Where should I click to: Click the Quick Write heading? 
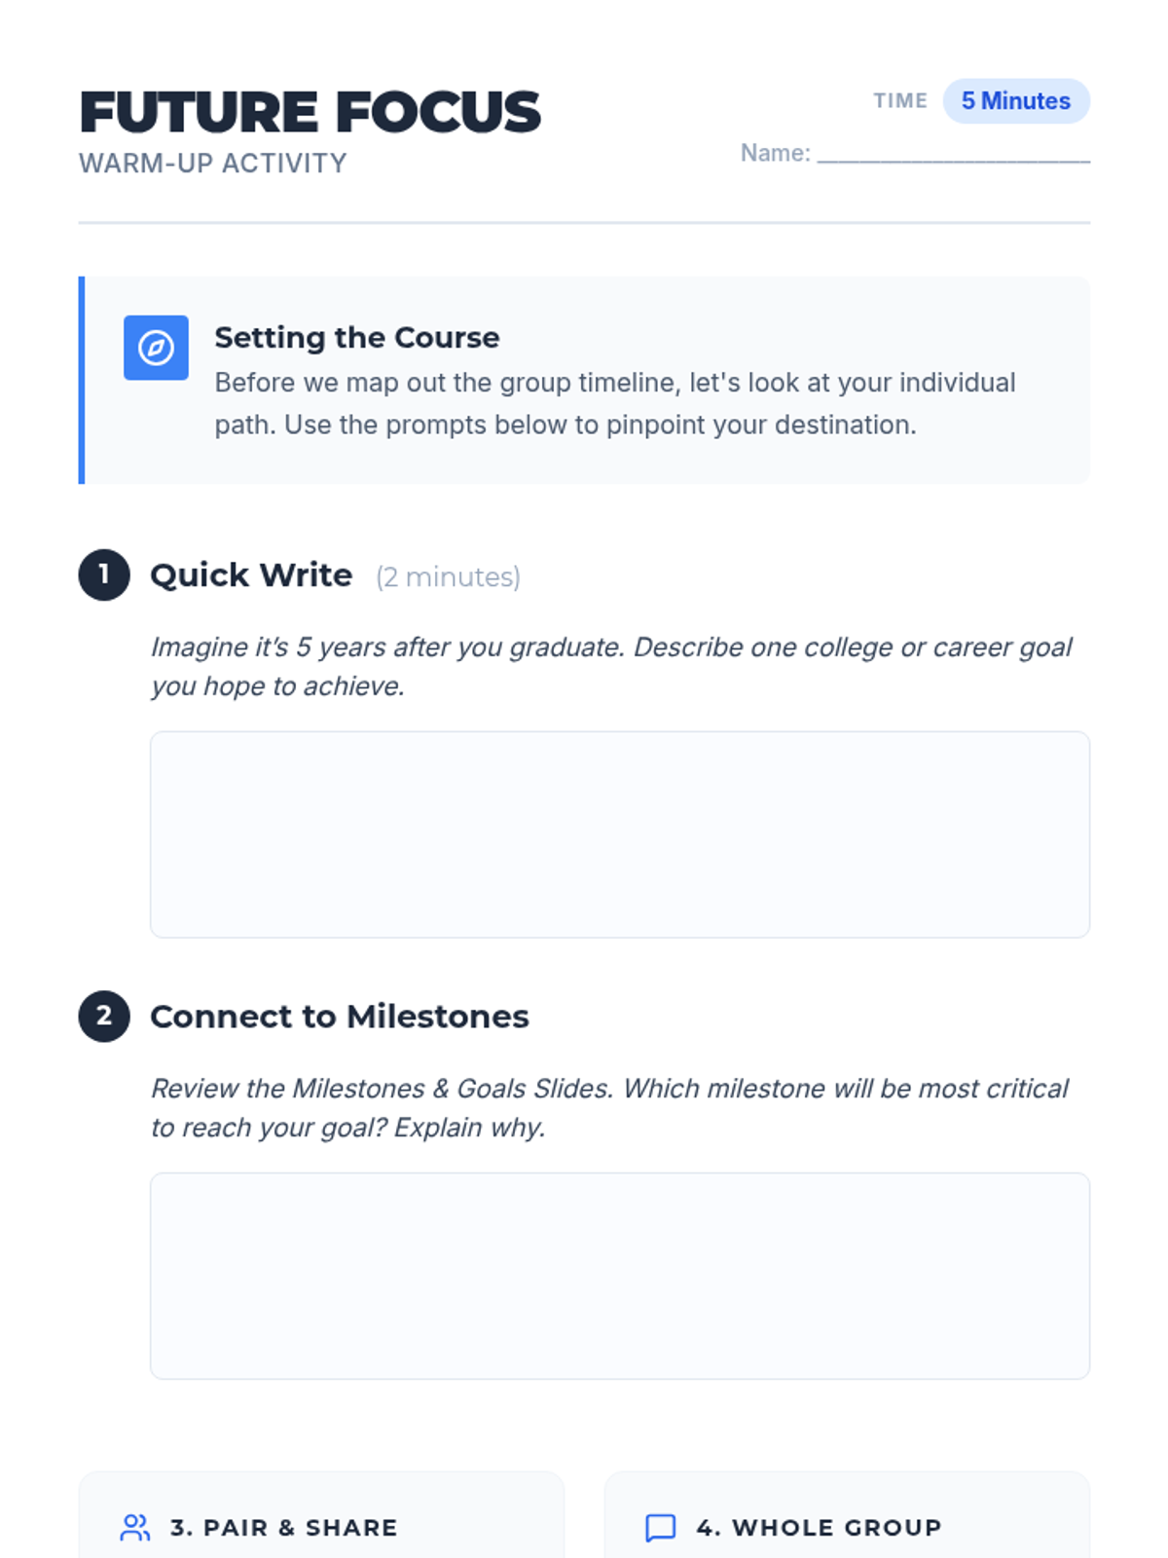pos(251,575)
